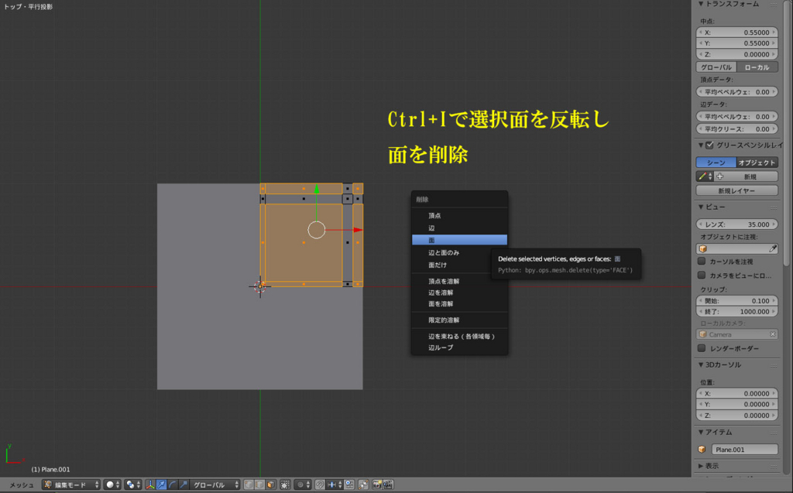Viewport: 793px width, 493px height.
Task: Enable the レンダーボーダー checkbox
Action: tap(702, 347)
